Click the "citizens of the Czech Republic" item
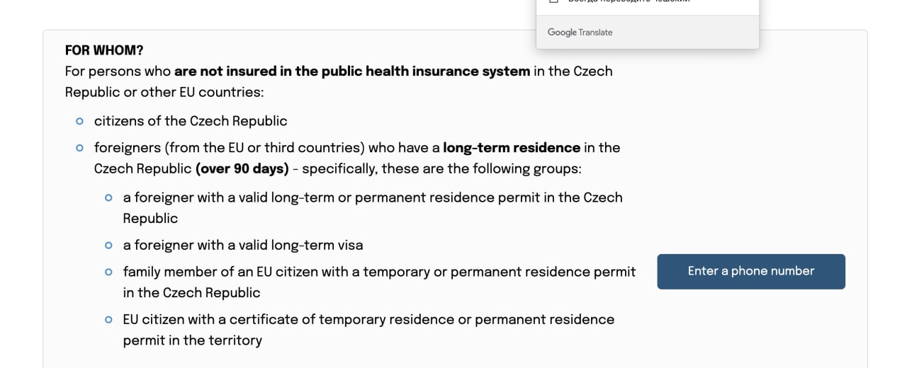Image resolution: width=907 pixels, height=368 pixels. pyautogui.click(x=191, y=121)
